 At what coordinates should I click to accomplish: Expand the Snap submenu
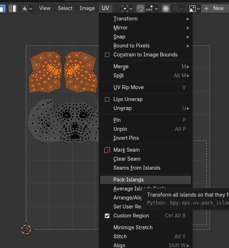point(145,37)
